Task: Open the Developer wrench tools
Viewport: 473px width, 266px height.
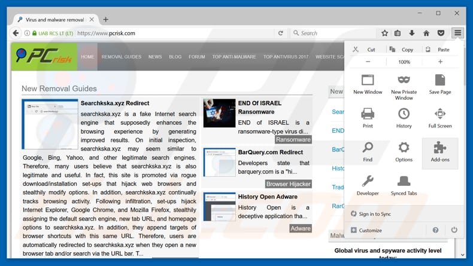Action: (x=368, y=185)
